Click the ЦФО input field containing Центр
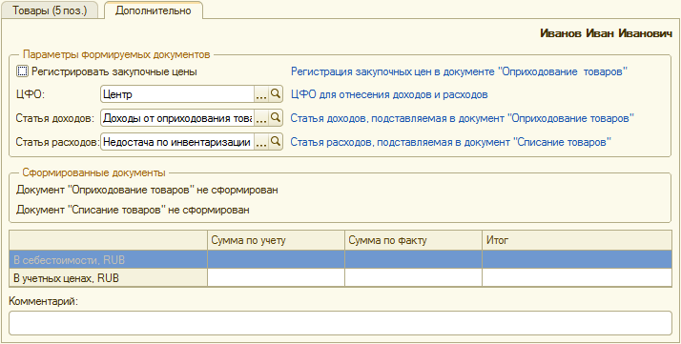 click(177, 94)
